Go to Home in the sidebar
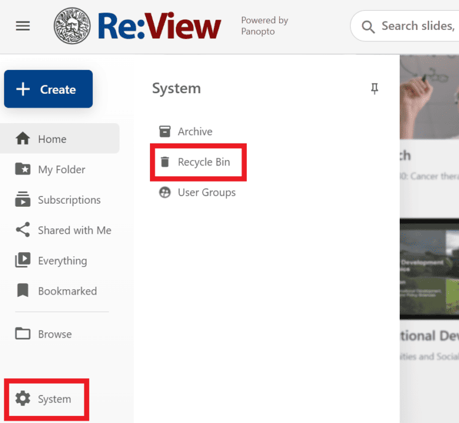Image resolution: width=459 pixels, height=423 pixels. 52,139
